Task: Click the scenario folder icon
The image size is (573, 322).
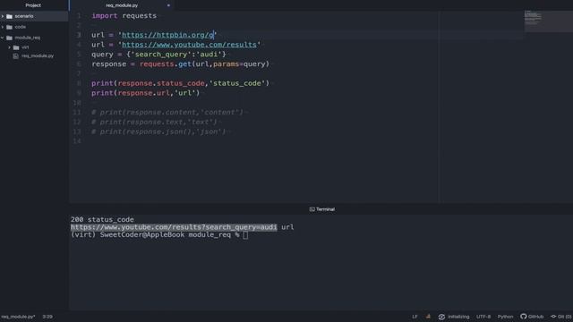Action: [x=10, y=16]
